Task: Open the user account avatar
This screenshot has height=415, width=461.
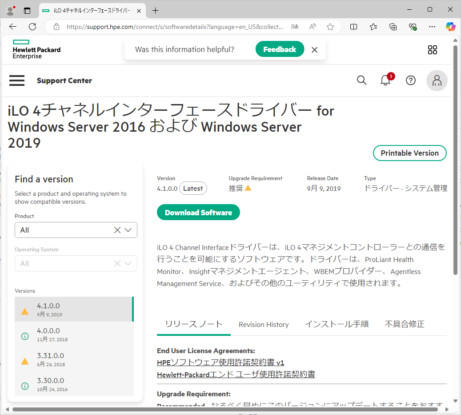Action: (437, 81)
